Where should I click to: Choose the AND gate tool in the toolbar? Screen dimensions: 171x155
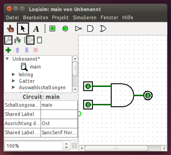90,29
